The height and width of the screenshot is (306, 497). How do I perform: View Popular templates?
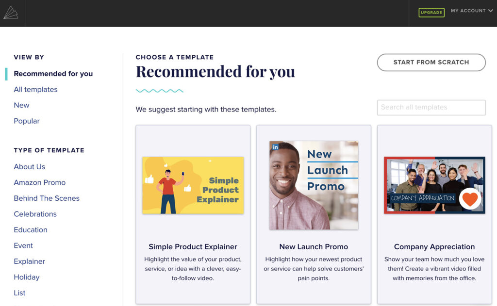[x=27, y=121]
